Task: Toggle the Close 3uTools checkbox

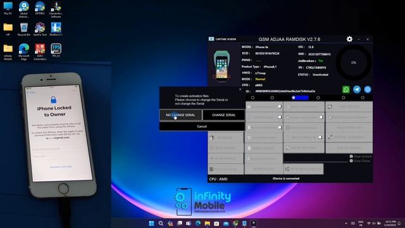Action: pyautogui.click(x=351, y=156)
